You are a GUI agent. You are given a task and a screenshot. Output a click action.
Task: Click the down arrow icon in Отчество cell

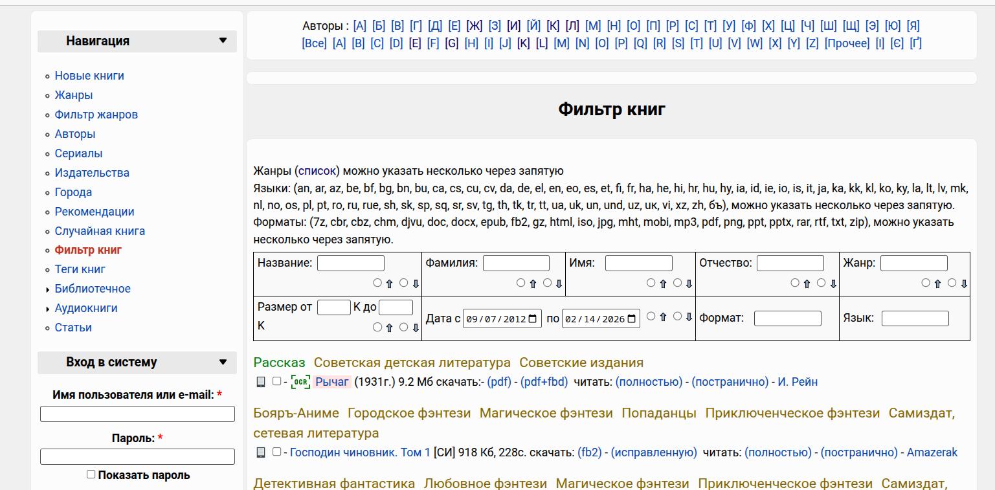click(x=834, y=284)
